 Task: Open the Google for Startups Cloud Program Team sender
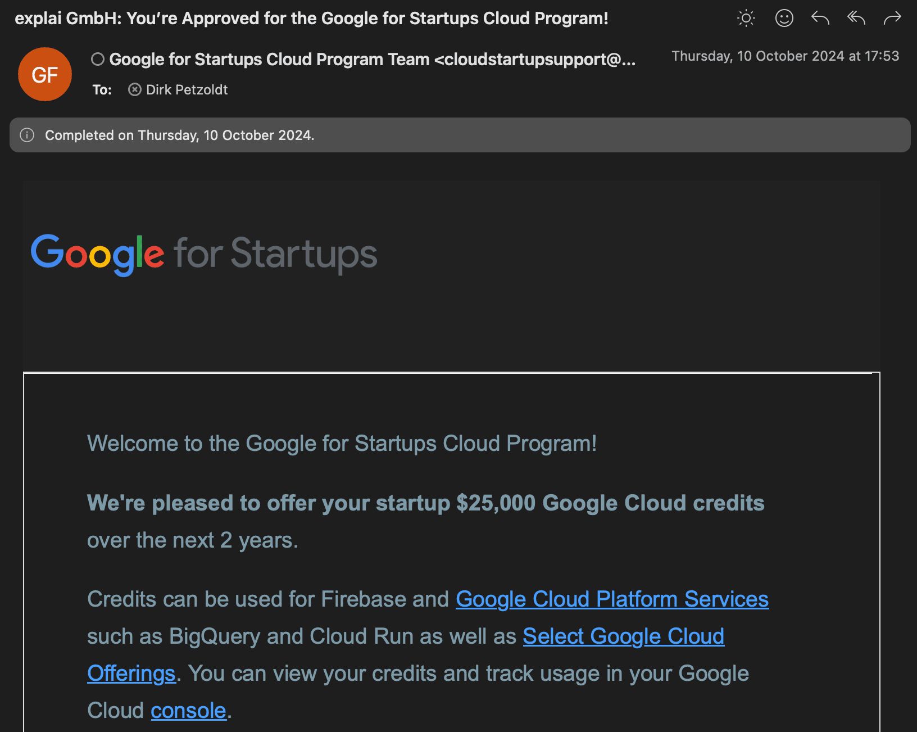click(372, 59)
